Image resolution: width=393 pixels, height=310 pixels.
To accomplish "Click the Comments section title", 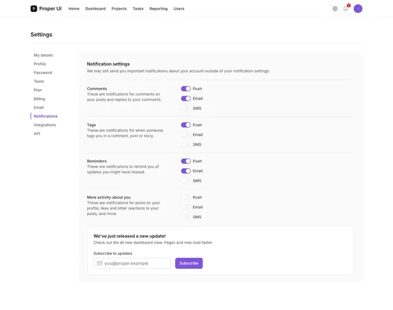I will [97, 89].
